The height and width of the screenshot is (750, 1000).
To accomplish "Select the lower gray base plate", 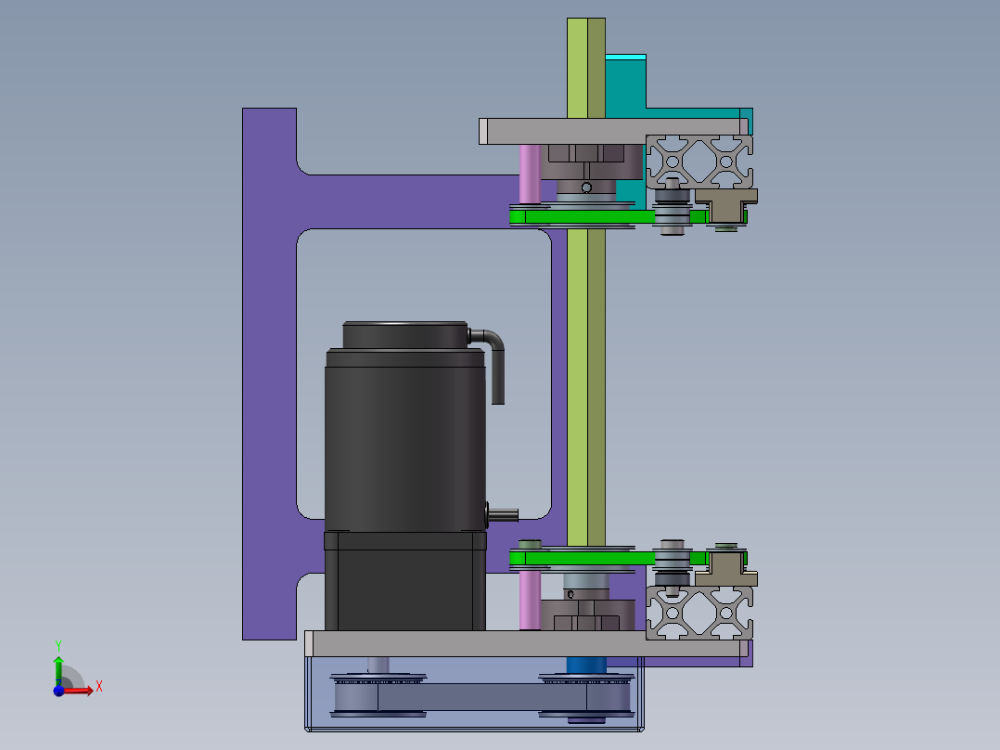I will pos(526,643).
